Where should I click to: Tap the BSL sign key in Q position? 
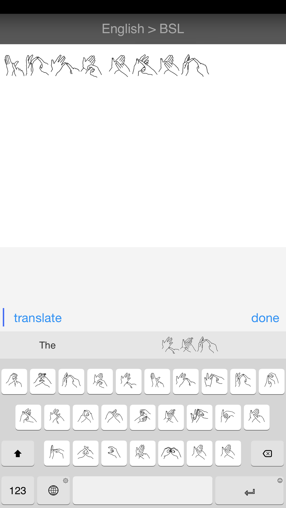tap(14, 381)
